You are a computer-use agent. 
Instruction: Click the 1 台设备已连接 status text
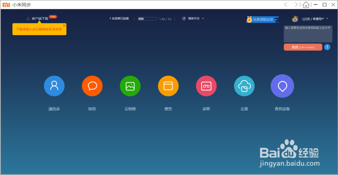[x=119, y=19]
